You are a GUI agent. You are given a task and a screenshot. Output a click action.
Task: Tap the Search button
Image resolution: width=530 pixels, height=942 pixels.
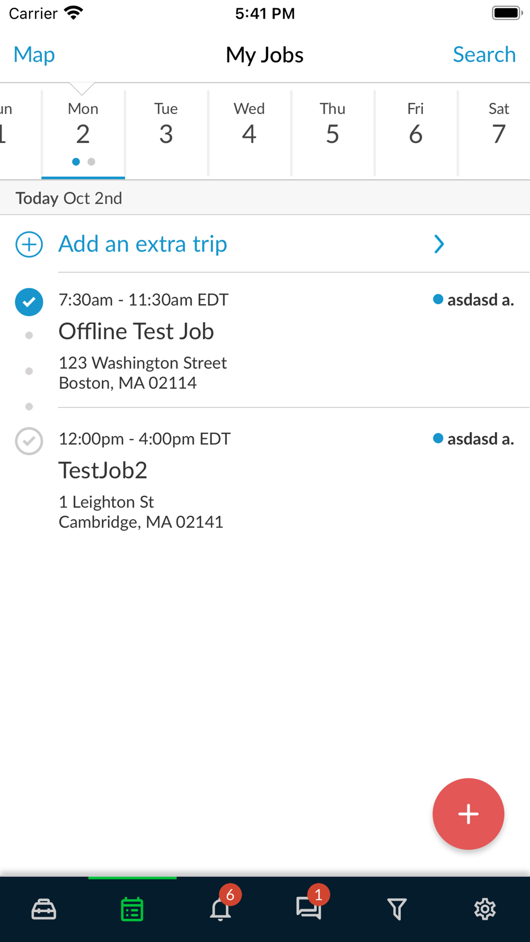(x=484, y=55)
